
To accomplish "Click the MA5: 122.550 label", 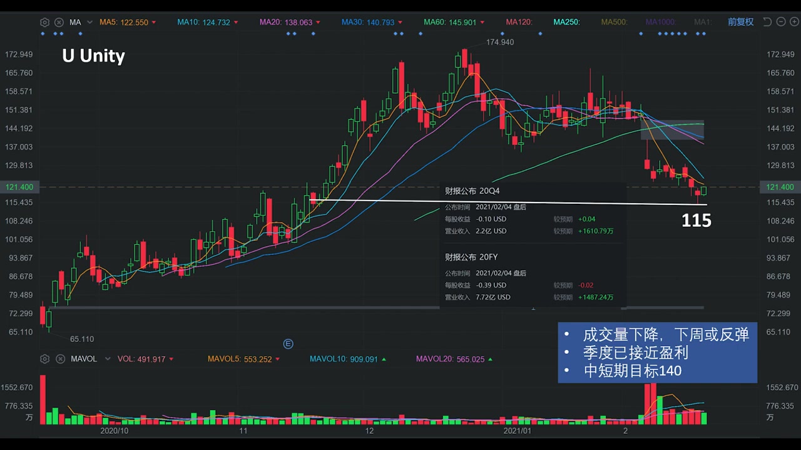I will (124, 22).
